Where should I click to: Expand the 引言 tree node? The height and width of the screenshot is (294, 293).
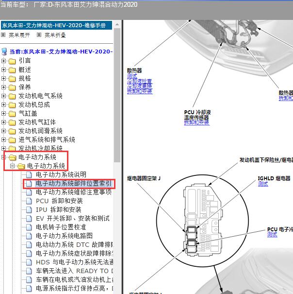point(3,61)
